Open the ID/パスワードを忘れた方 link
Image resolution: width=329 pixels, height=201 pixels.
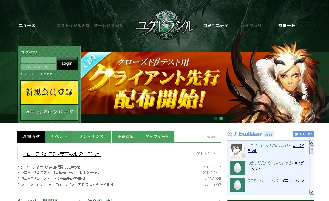pyautogui.click(x=36, y=74)
